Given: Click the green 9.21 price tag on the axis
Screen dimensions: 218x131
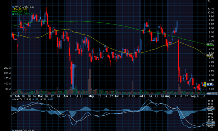Looking at the screenshot, I should (x=210, y=44).
